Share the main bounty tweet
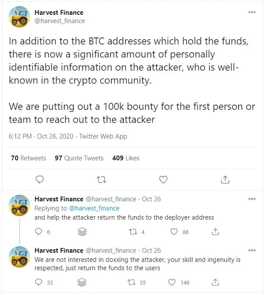Image resolution: width=264 pixels, height=295 pixels. click(225, 179)
